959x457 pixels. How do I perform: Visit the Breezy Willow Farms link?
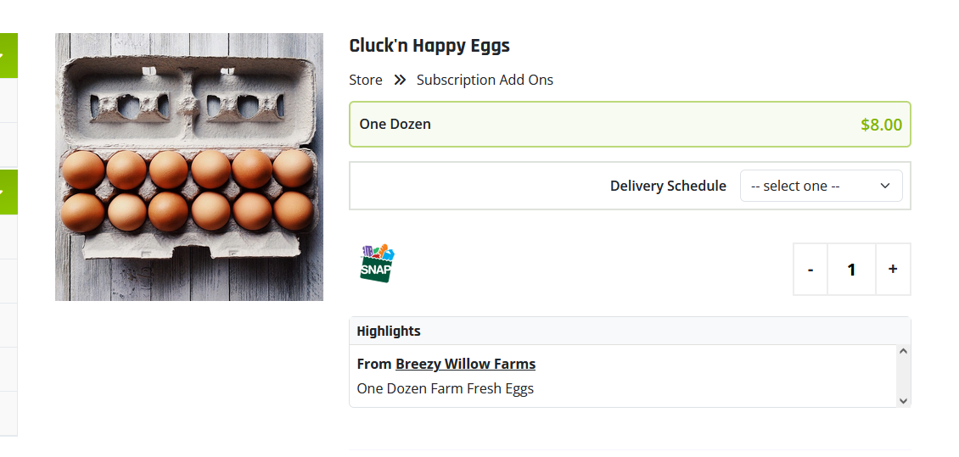click(x=465, y=364)
